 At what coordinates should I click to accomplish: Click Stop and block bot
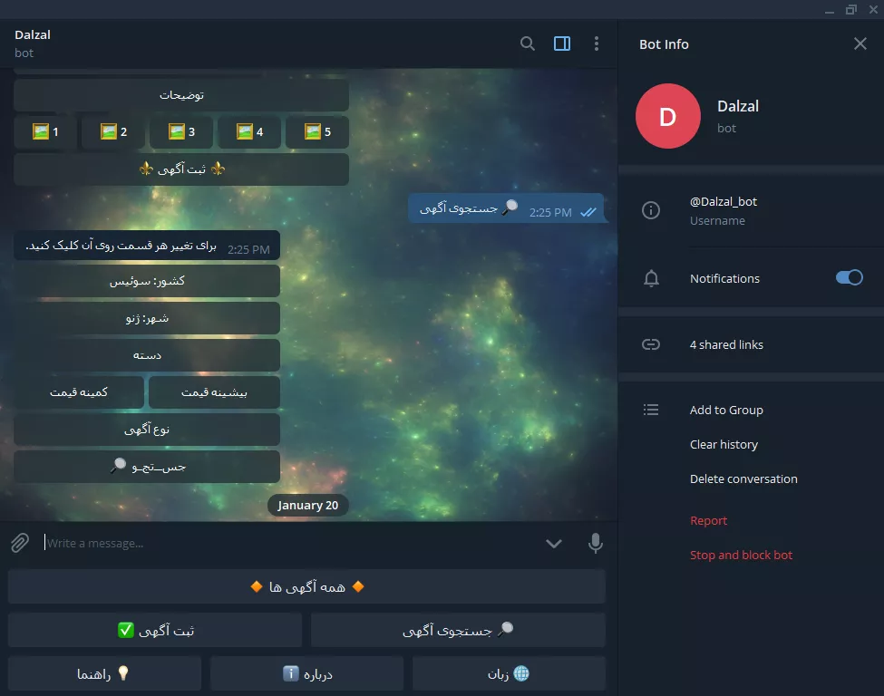[741, 555]
